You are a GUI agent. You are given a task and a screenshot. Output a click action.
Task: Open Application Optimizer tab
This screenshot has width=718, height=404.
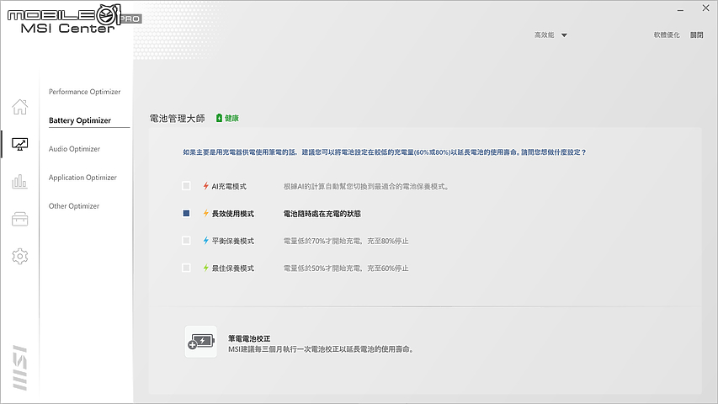[x=82, y=178]
